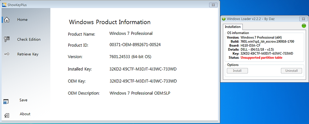
Task: Click the Product Name: label
Action: (x=82, y=34)
